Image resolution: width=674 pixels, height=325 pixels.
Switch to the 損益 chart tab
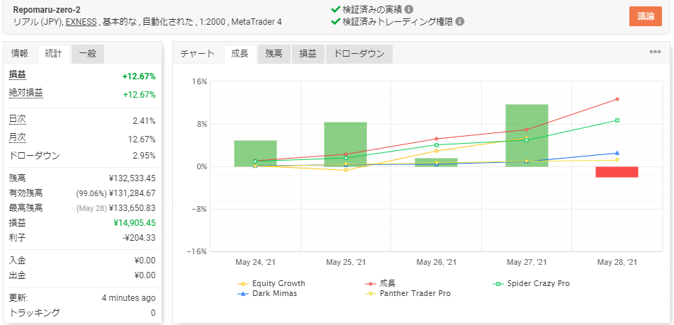(x=308, y=54)
